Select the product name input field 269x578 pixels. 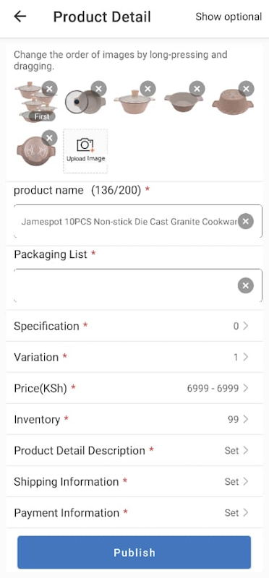(x=125, y=222)
